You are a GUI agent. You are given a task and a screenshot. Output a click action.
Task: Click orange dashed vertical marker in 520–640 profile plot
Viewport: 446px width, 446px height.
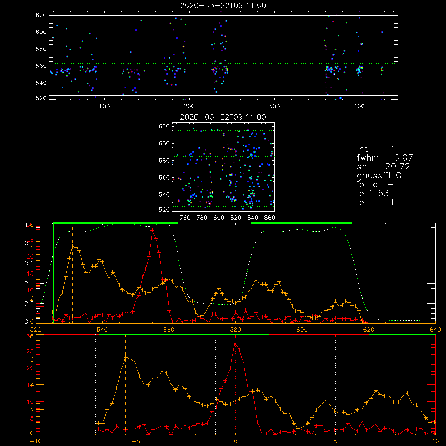click(x=72, y=275)
